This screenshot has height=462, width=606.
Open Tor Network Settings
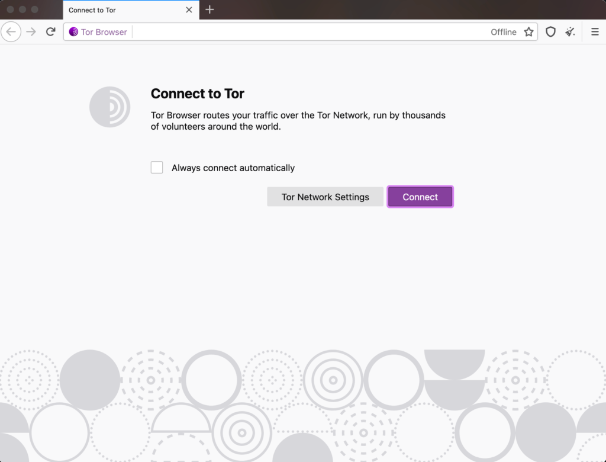[325, 197]
